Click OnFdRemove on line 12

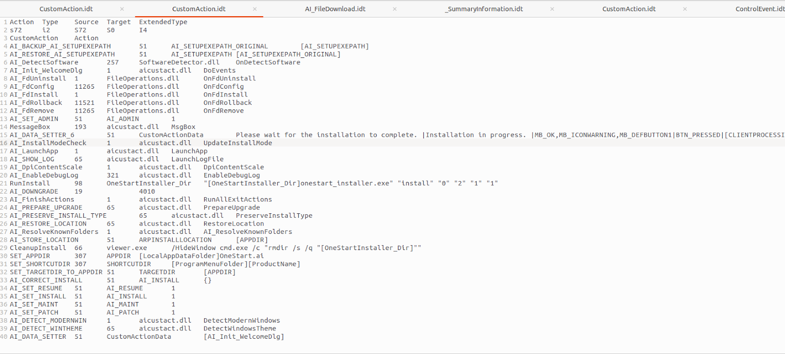224,111
